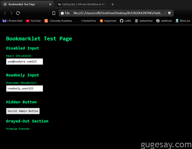Reload the page with refresh icon
The width and height of the screenshot is (192, 149).
18,13
